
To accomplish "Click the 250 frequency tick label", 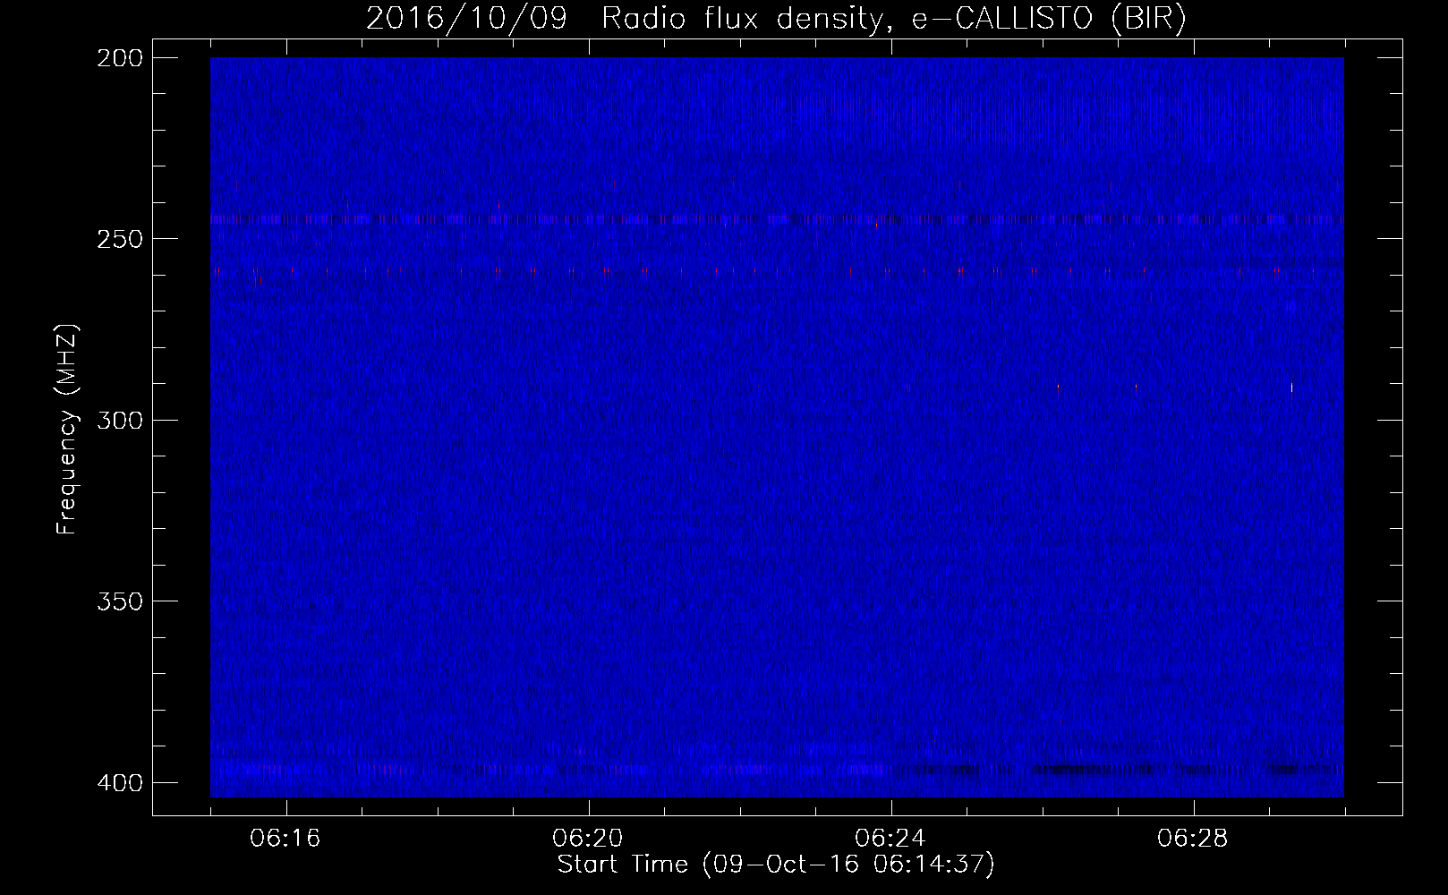I will (120, 239).
